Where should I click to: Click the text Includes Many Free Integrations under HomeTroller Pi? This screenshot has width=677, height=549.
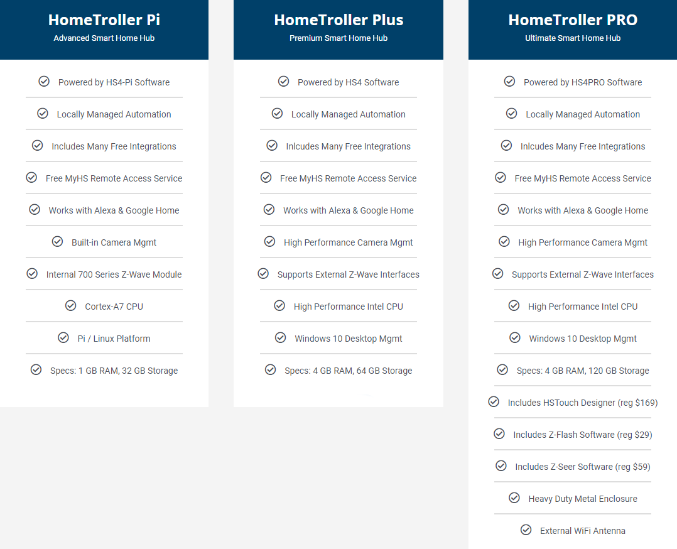[114, 146]
